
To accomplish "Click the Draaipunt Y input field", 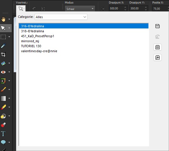I will point(137,9).
